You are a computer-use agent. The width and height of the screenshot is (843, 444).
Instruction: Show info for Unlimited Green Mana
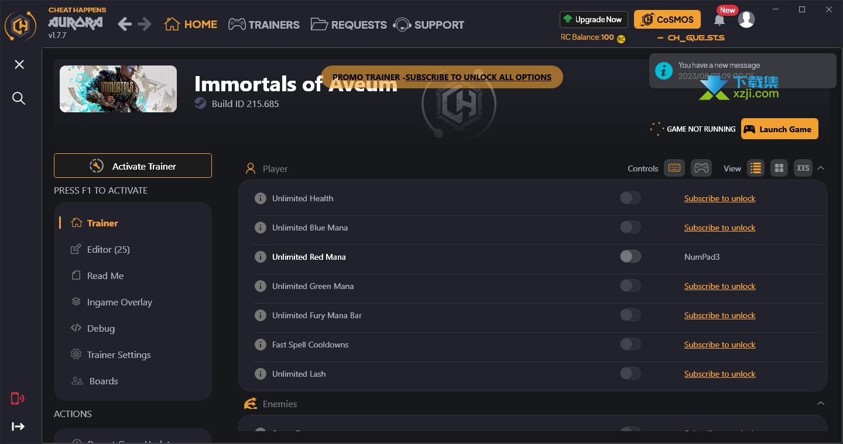[261, 286]
